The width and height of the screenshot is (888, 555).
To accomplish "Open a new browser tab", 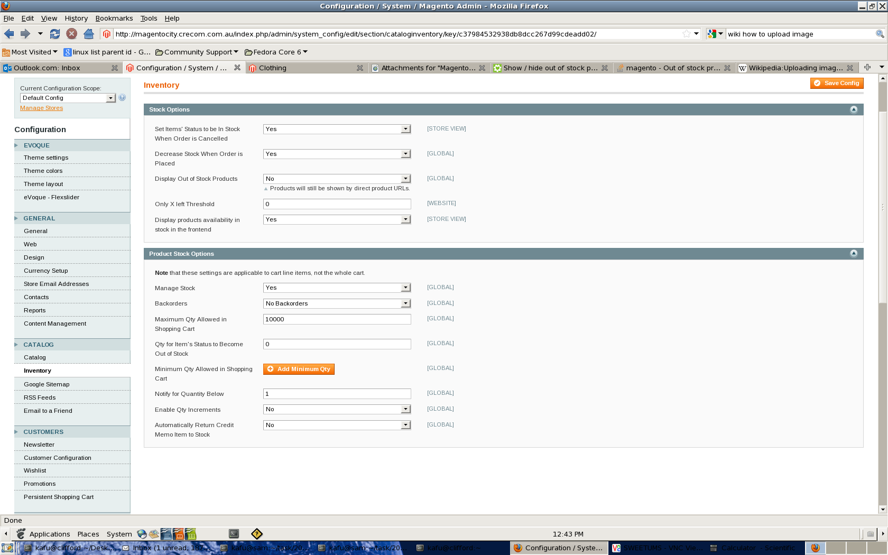I will point(867,67).
